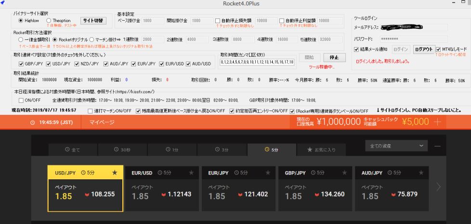The height and width of the screenshot is (224, 471).
Task: Toggle 連打マーチンON/OFF checkbox
Action: tap(90, 111)
